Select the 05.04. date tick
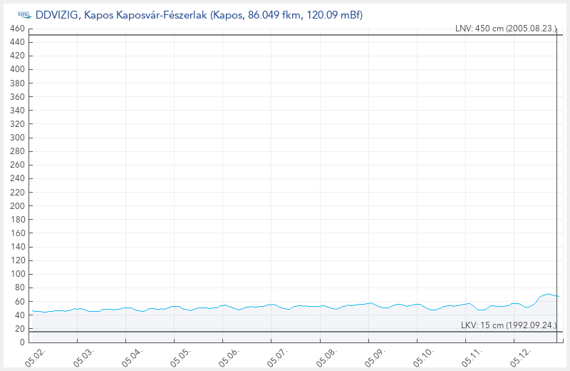The height and width of the screenshot is (371, 570). (133, 357)
